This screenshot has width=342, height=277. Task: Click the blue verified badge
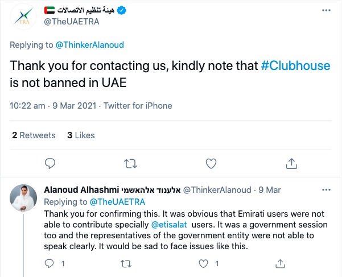click(x=121, y=10)
